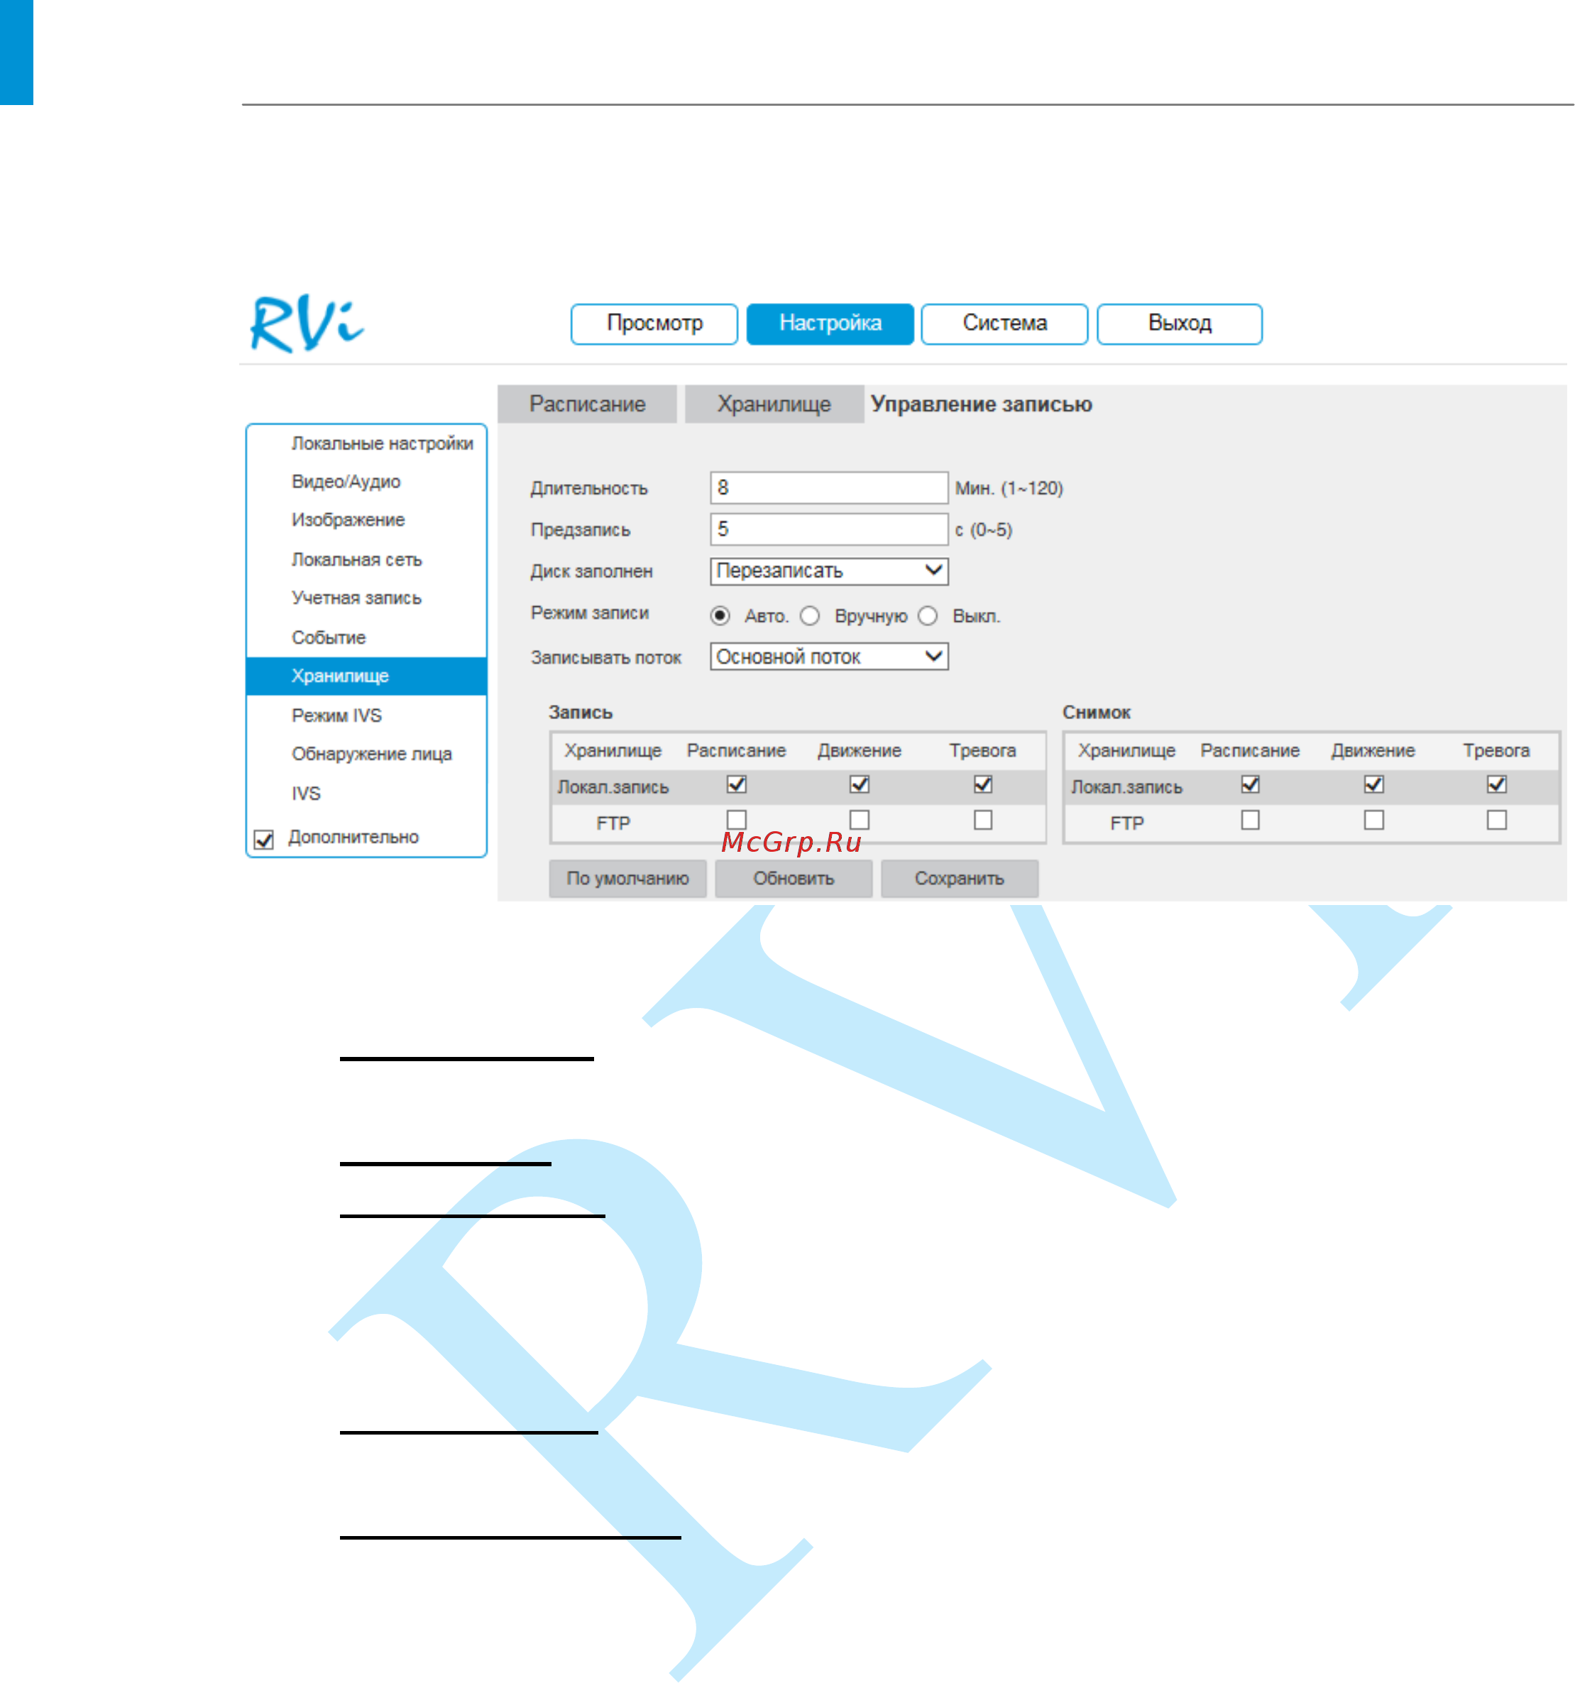The height and width of the screenshot is (1683, 1575).
Task: Toggle the Дополнительно checkbox
Action: pyautogui.click(x=264, y=839)
